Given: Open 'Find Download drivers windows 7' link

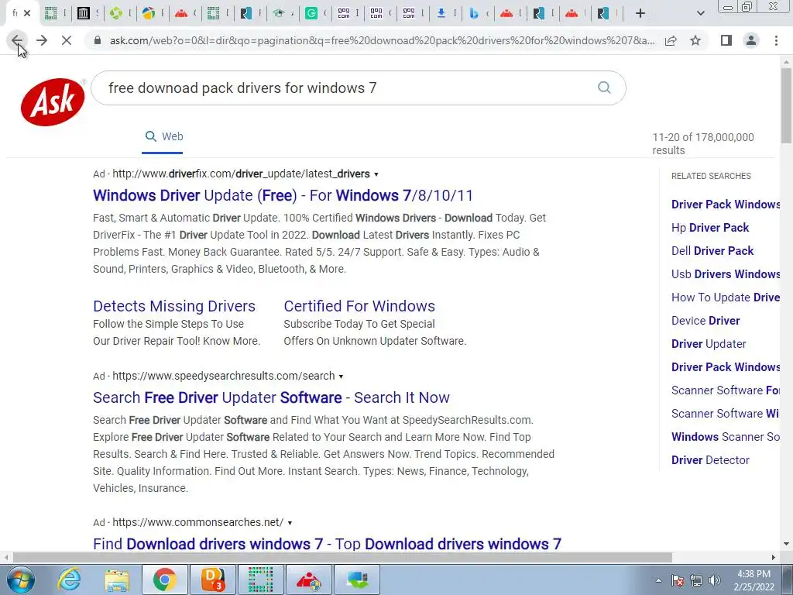Looking at the screenshot, I should click(328, 544).
